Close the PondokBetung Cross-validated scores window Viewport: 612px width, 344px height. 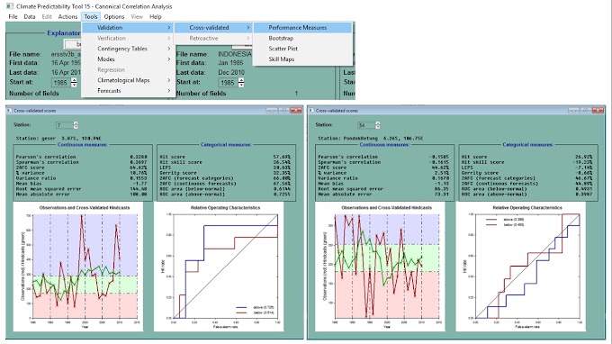(598, 111)
